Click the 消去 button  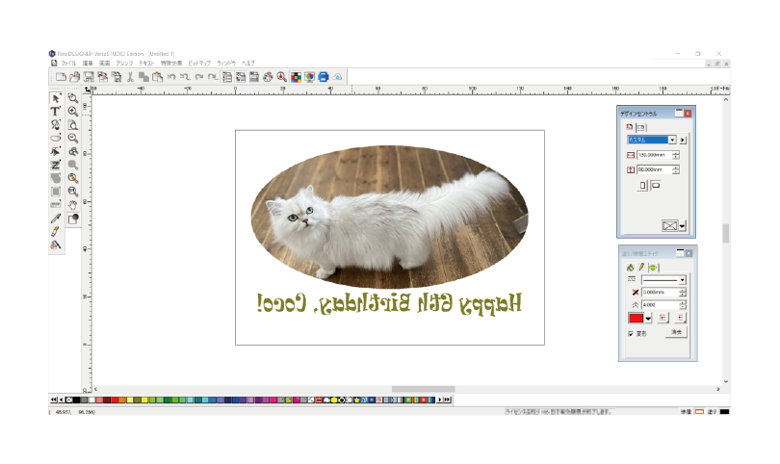point(676,332)
